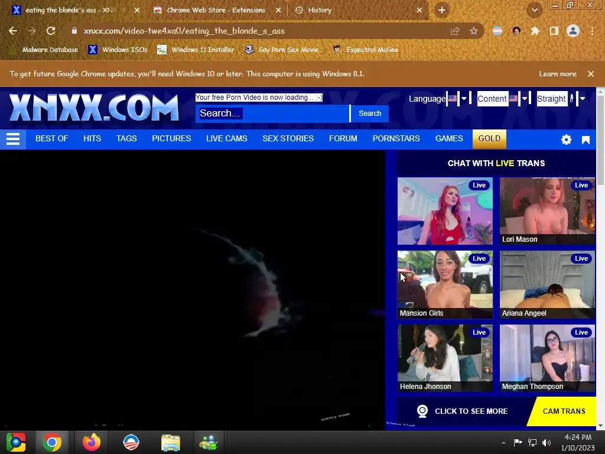Open the Helena Jhonson live thumbnail
This screenshot has height=454, width=605.
[445, 358]
